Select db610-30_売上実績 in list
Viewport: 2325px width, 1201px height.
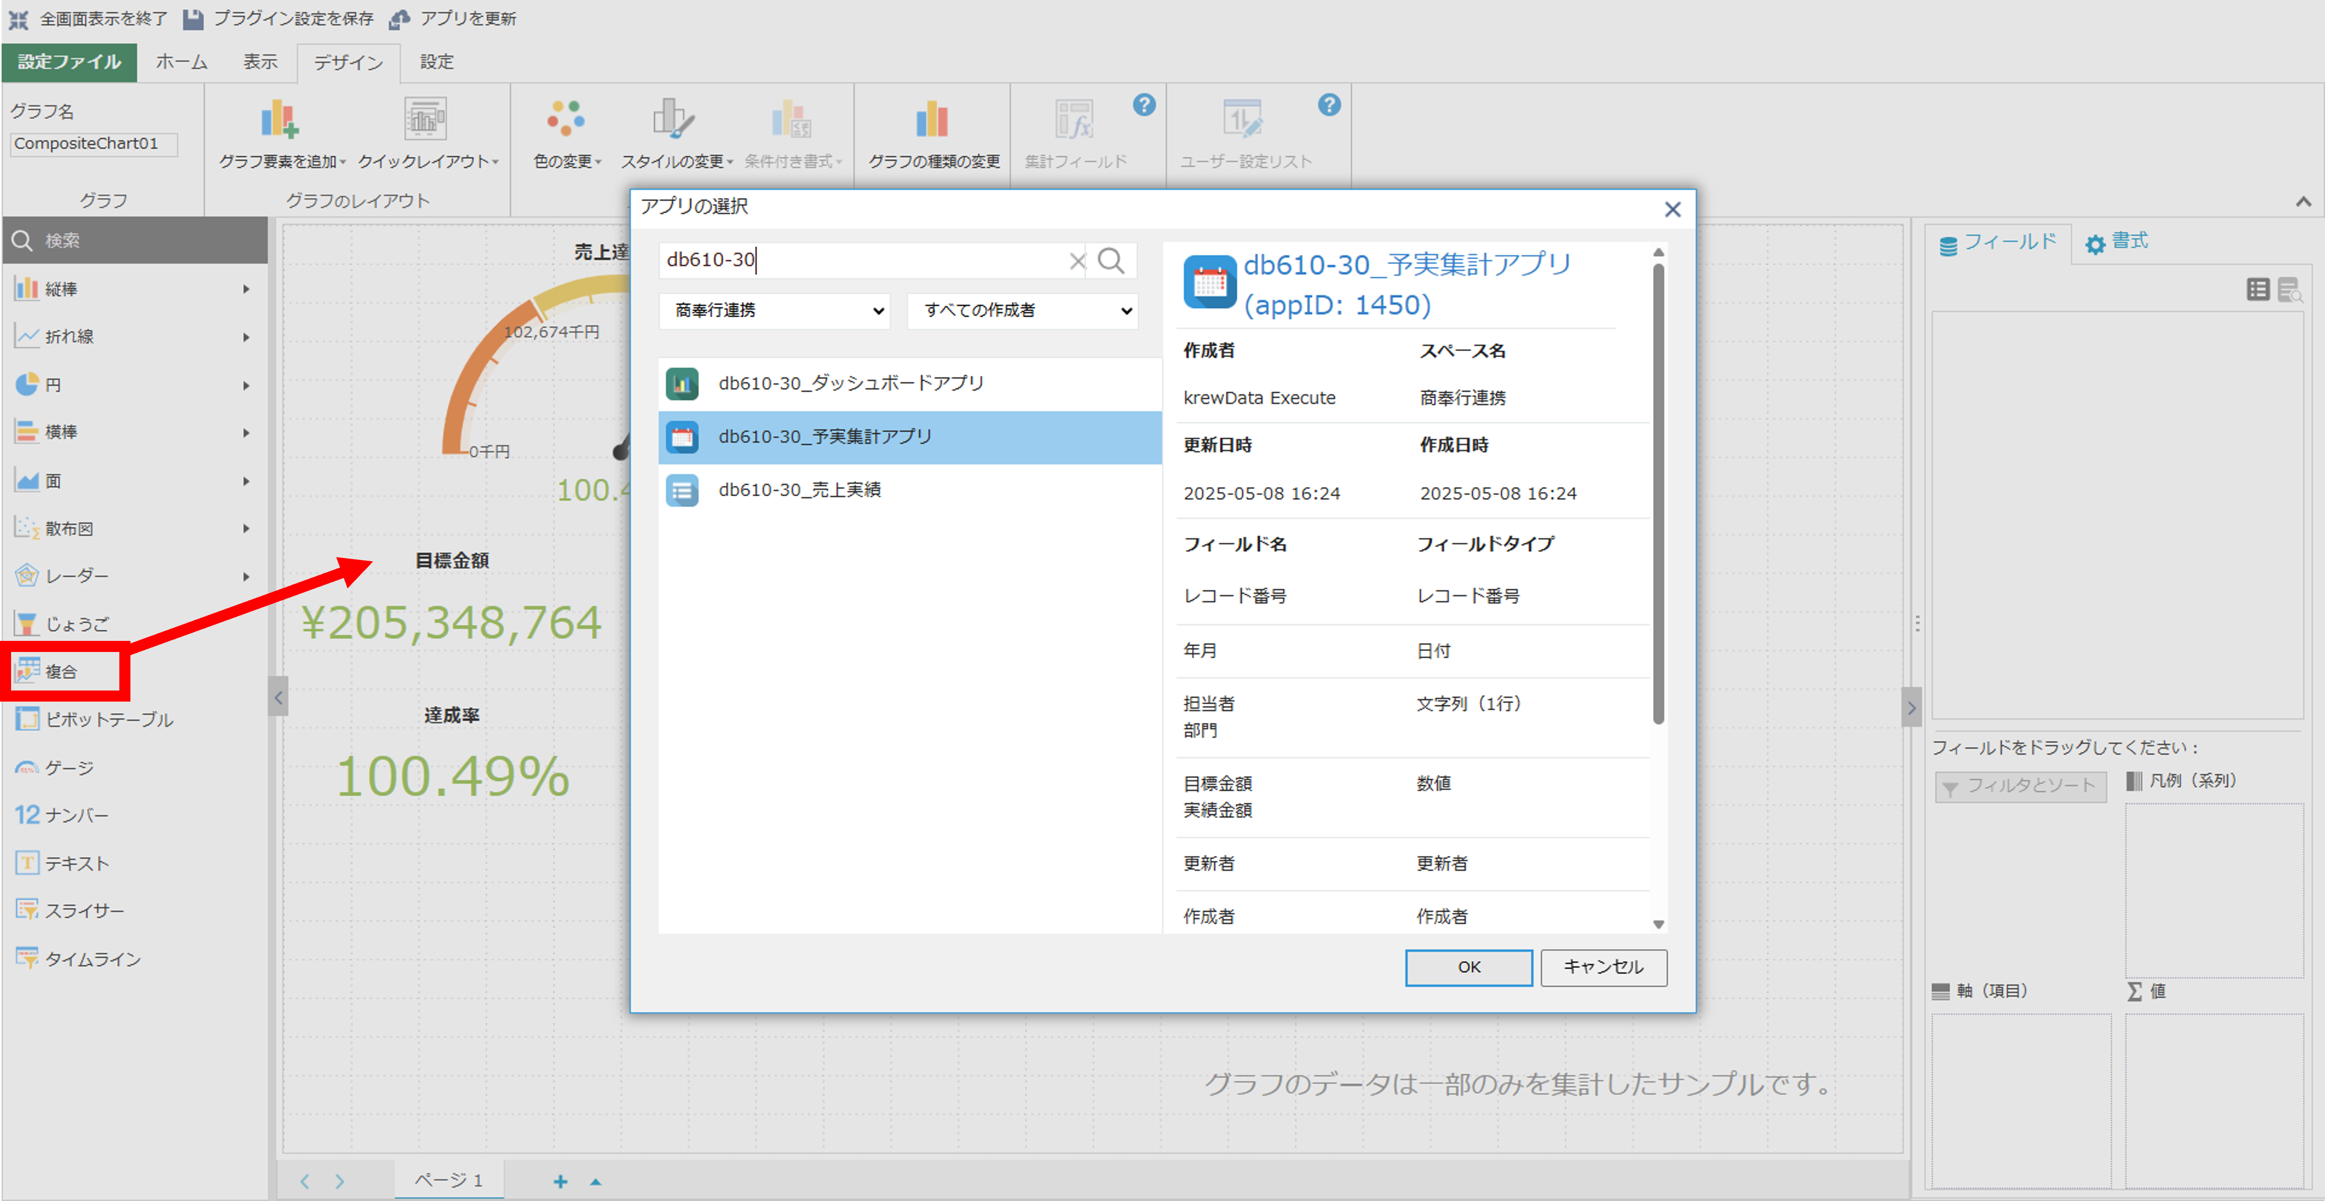(x=910, y=490)
